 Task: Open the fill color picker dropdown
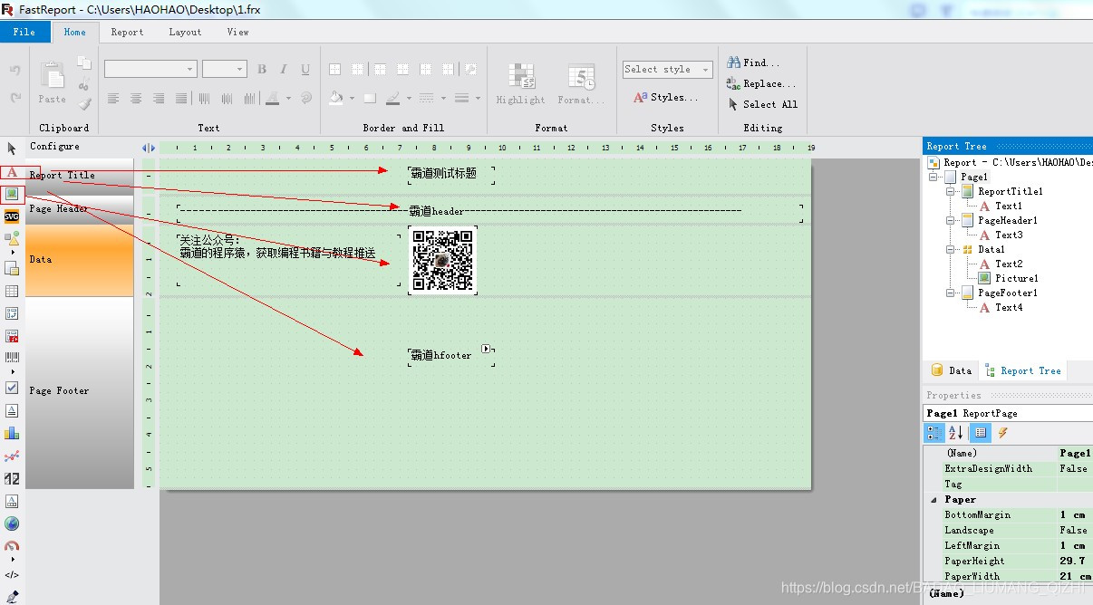[x=350, y=98]
